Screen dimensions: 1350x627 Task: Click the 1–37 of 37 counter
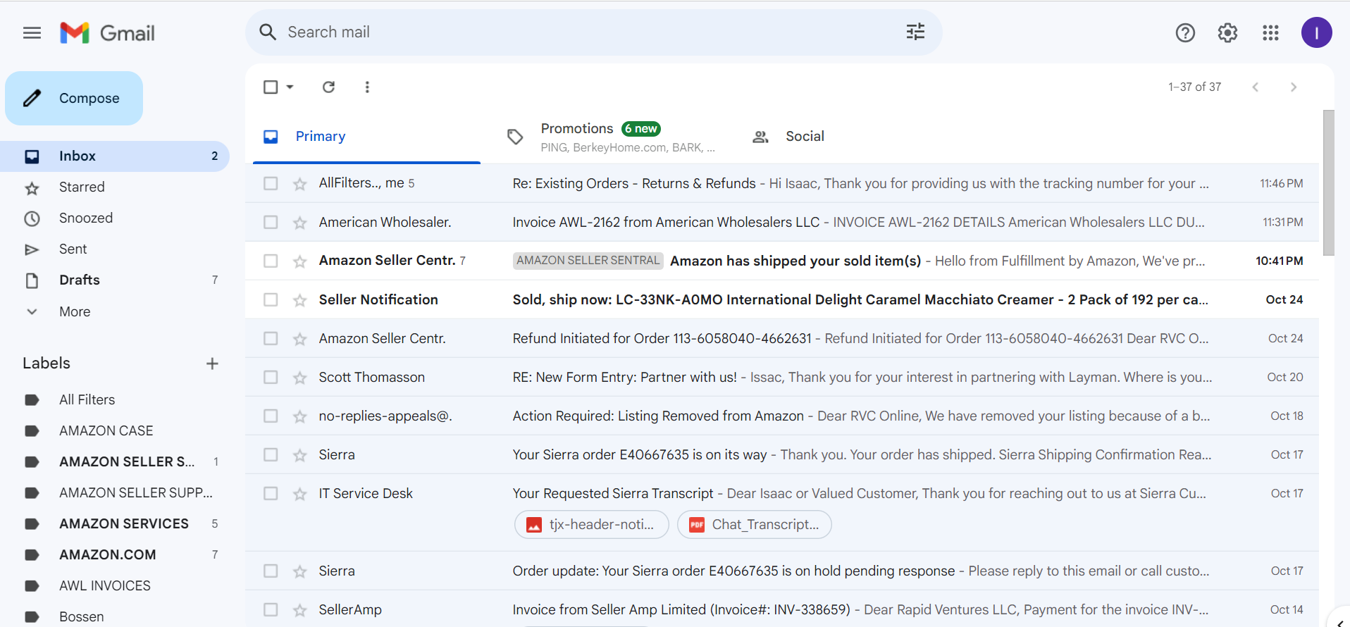coord(1195,87)
